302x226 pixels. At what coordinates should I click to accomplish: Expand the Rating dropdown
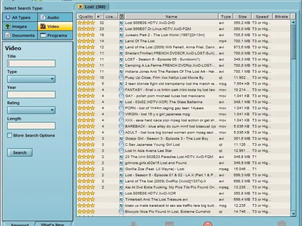31,110
